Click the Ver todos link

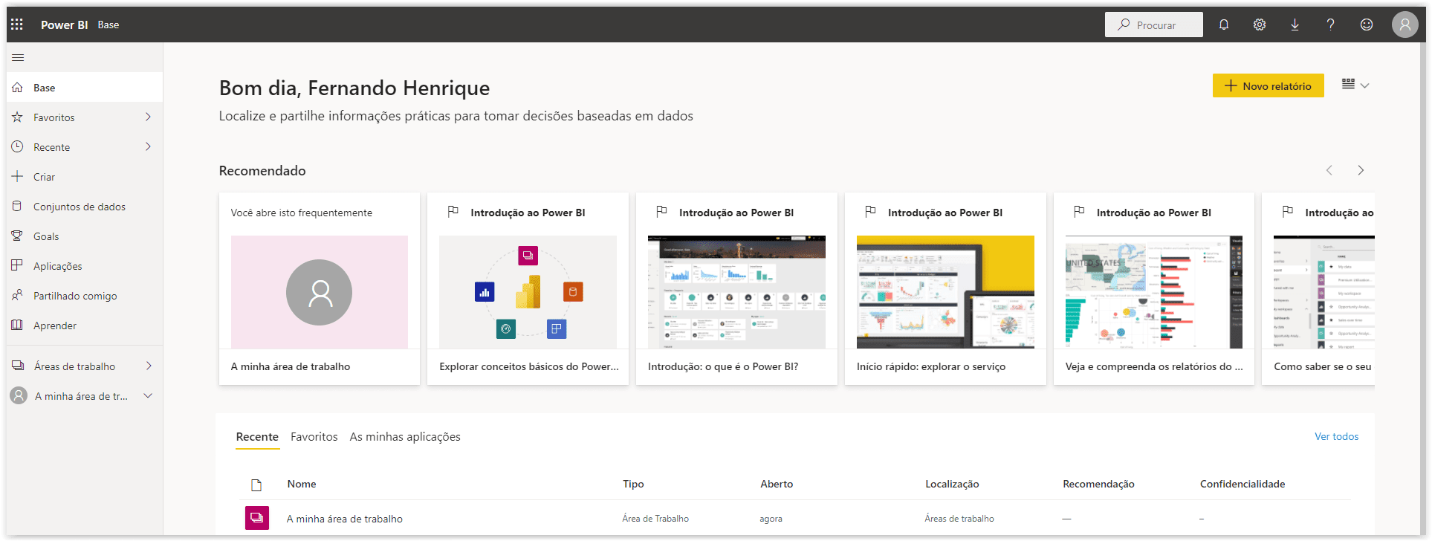coord(1336,436)
